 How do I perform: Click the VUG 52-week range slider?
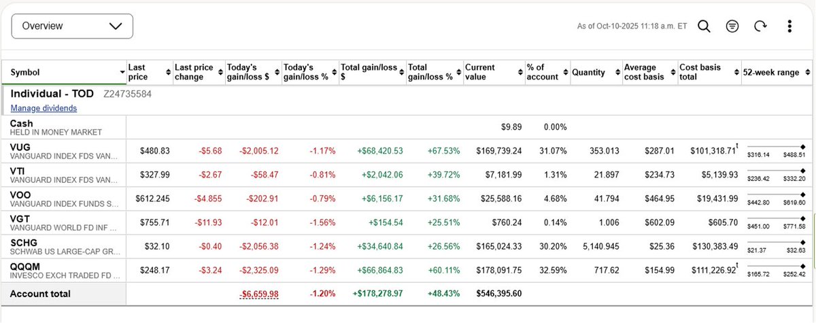coord(776,147)
